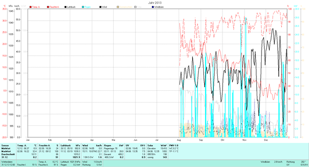This screenshot has width=309, height=167.
Task: Click the '31.12.' row label in table
Action: coord(4,157)
